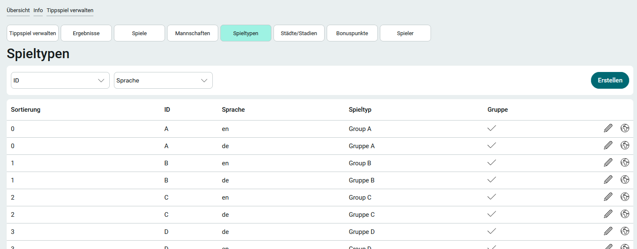Click pencil icon for Gruppe A row
The height and width of the screenshot is (249, 637).
608,145
